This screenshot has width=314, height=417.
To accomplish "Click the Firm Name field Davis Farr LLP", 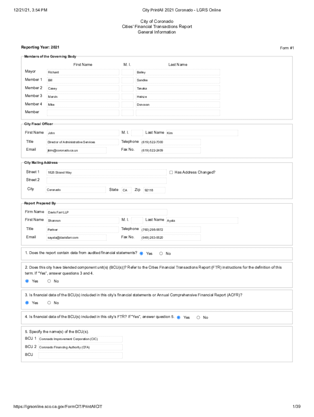I will (x=106, y=212).
